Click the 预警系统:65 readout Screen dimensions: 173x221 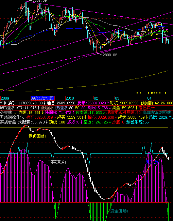137,122
